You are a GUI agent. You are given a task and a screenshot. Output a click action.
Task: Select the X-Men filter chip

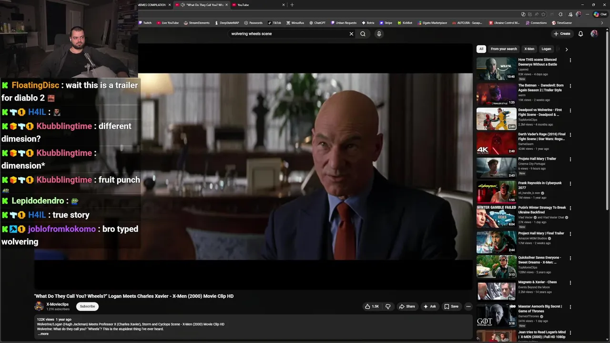pos(529,49)
